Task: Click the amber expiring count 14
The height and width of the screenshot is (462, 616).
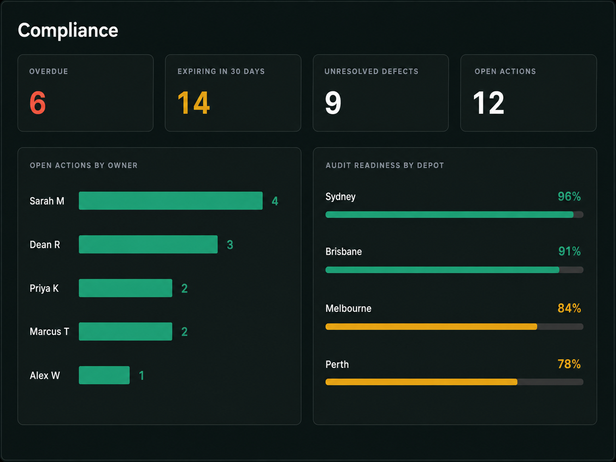Action: [194, 103]
